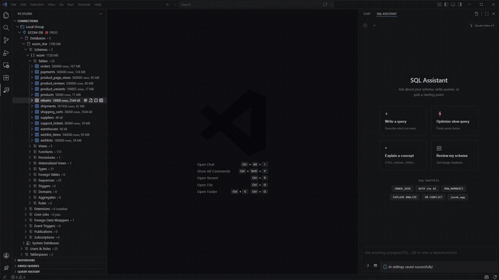Open the File menu
This screenshot has height=280, width=499.
pyautogui.click(x=14, y=5)
